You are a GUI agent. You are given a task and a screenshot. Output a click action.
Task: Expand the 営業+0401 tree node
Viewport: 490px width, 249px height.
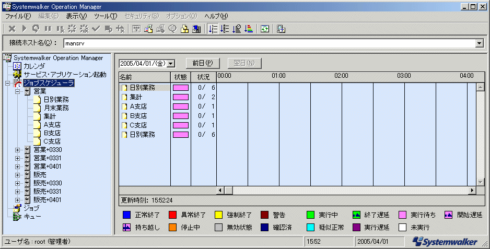pyautogui.click(x=18, y=167)
